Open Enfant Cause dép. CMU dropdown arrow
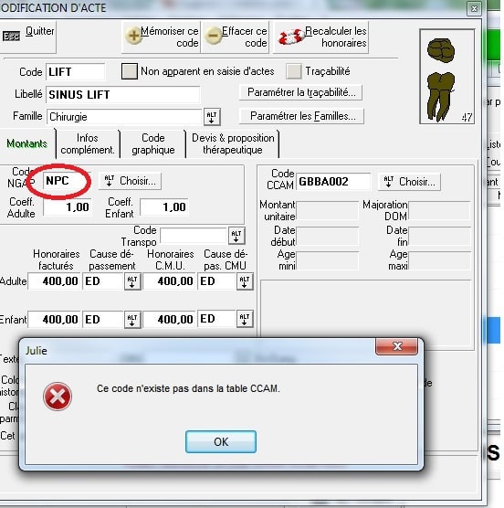The image size is (504, 508). coord(245,320)
